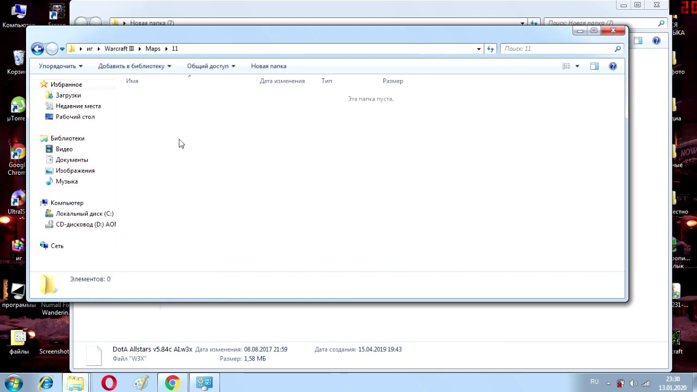This screenshot has width=697, height=392.
Task: Open the Видео library
Action: tap(64, 149)
